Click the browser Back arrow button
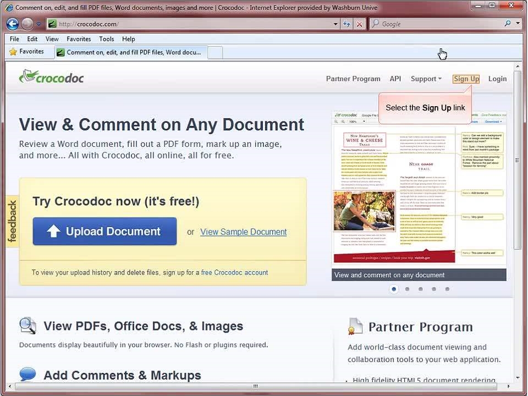The height and width of the screenshot is (396, 528). 13,24
